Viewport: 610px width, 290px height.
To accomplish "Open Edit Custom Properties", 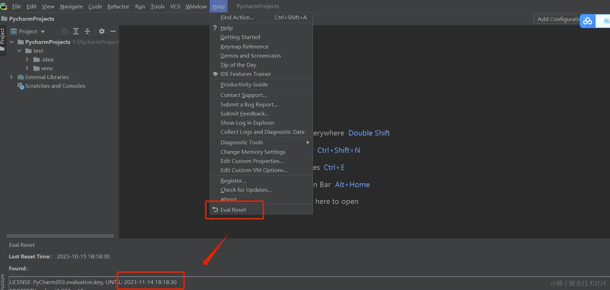I will tap(261, 161).
